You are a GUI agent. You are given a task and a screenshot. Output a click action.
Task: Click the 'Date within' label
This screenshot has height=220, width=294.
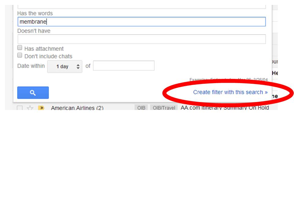(31, 66)
